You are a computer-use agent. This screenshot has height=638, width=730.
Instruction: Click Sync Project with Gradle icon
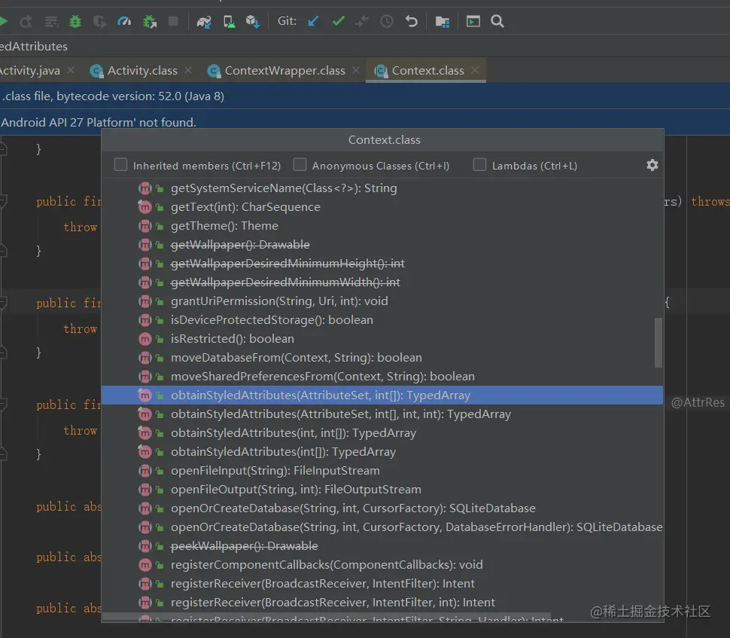(x=204, y=22)
